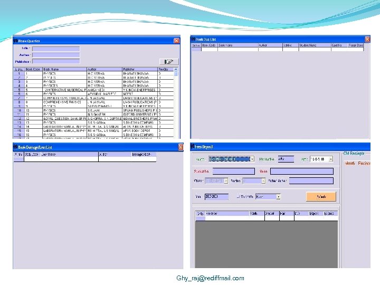Click Book Name header in Book Damage/Lost List
The image size is (380, 285).
coord(69,154)
